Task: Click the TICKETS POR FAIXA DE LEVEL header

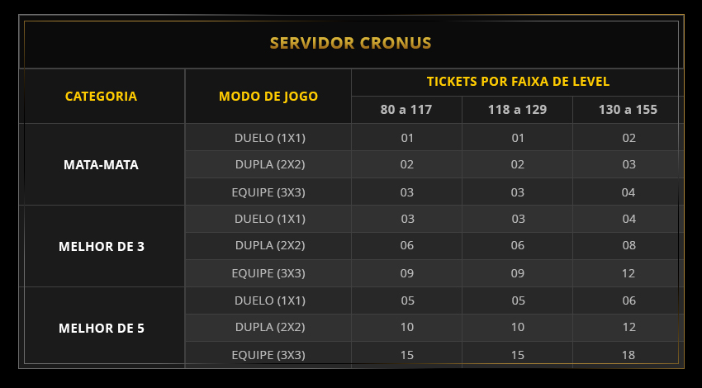Action: click(x=518, y=82)
